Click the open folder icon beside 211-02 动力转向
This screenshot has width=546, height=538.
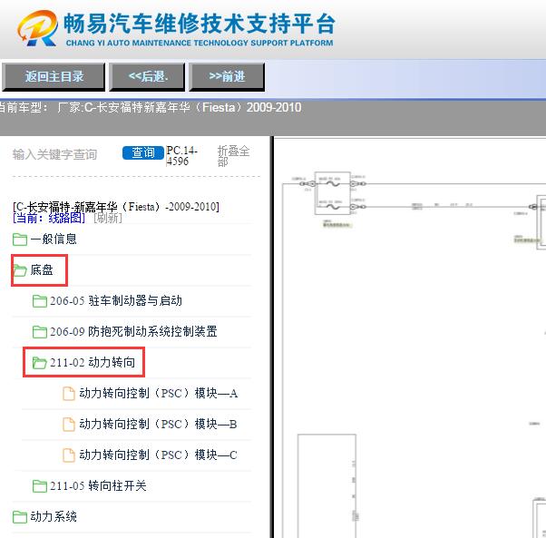[39, 363]
